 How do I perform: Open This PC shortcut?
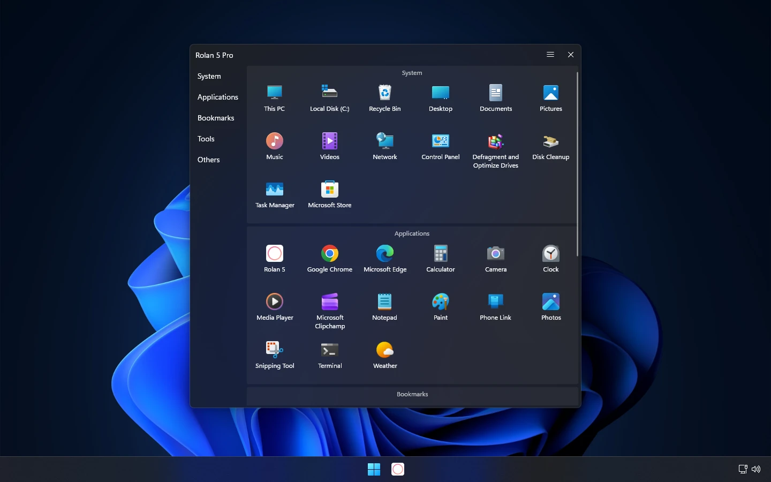pos(275,98)
